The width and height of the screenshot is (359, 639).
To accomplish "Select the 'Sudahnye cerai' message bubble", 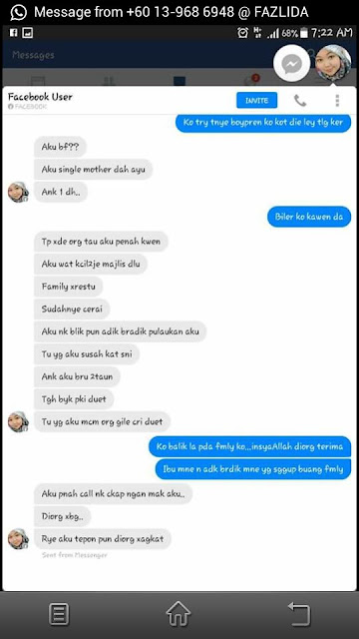I will 72,309.
